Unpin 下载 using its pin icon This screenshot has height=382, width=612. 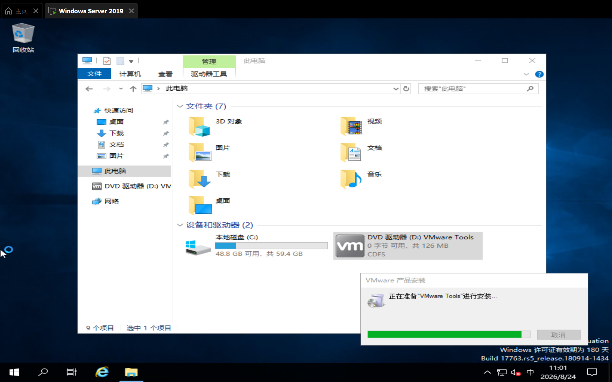166,133
